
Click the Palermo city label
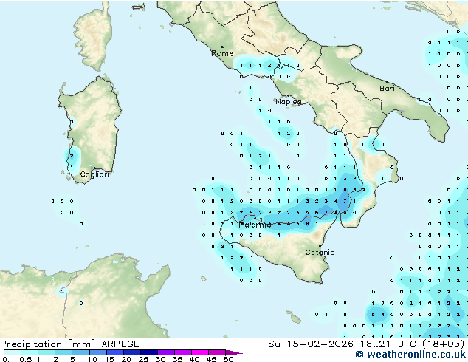[x=255, y=225]
